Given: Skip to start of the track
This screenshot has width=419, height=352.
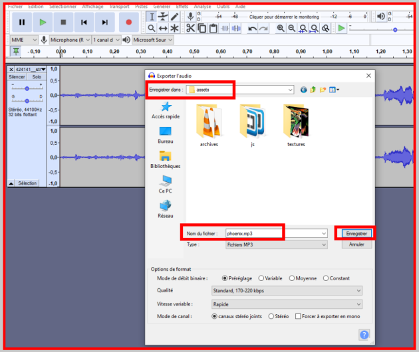Looking at the screenshot, I should 84,23.
